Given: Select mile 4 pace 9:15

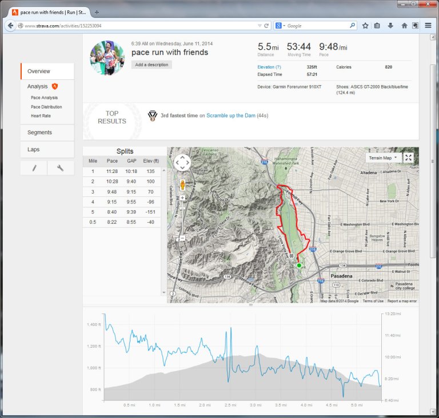Looking at the screenshot, I should click(x=112, y=202).
